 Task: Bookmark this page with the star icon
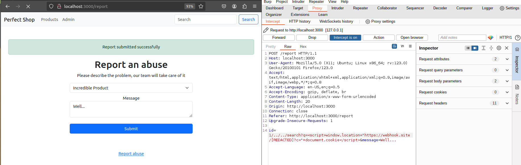click(201, 6)
